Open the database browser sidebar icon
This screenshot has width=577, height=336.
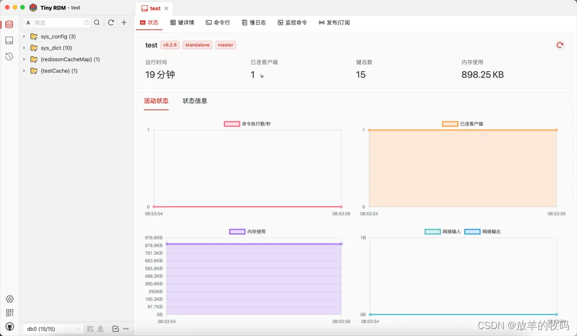tap(9, 24)
